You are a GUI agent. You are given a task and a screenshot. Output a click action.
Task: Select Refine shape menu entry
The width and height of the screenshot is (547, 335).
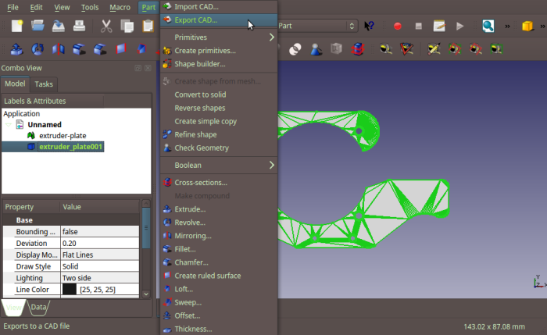pos(219,134)
